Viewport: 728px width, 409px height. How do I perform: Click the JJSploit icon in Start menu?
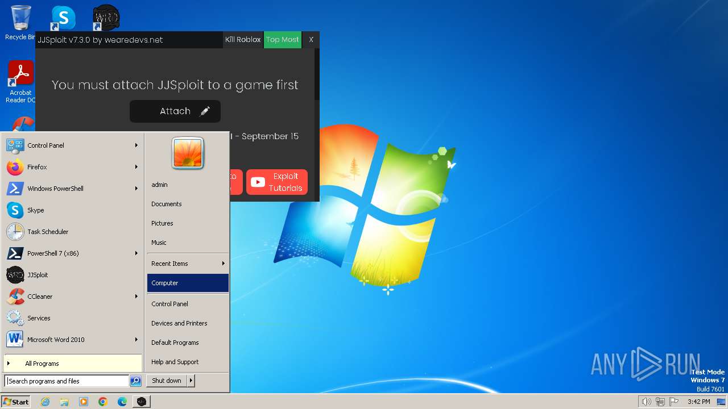pos(15,275)
